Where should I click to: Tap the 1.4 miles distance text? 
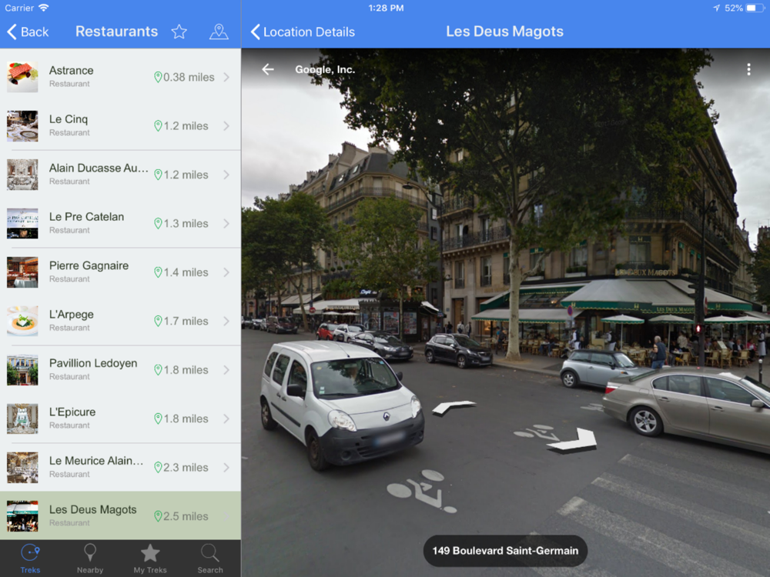[x=186, y=272]
